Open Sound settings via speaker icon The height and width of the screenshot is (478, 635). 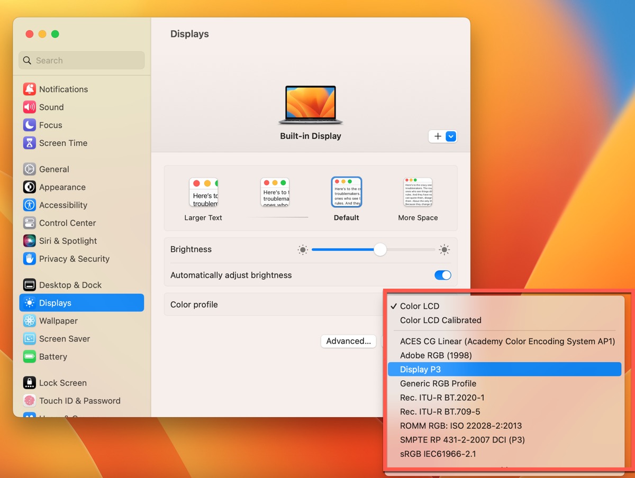pos(30,107)
